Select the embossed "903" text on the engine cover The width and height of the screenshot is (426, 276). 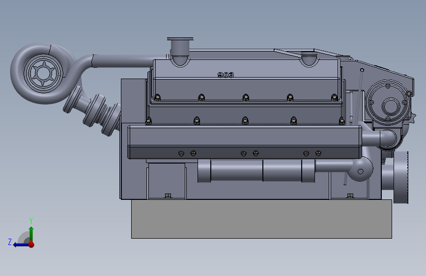pyautogui.click(x=226, y=75)
